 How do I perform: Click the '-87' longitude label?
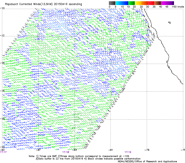click(38, 150)
